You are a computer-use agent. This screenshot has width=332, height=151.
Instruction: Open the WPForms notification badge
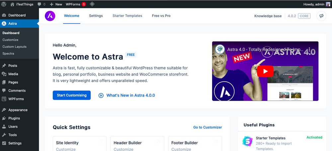click(x=84, y=4)
